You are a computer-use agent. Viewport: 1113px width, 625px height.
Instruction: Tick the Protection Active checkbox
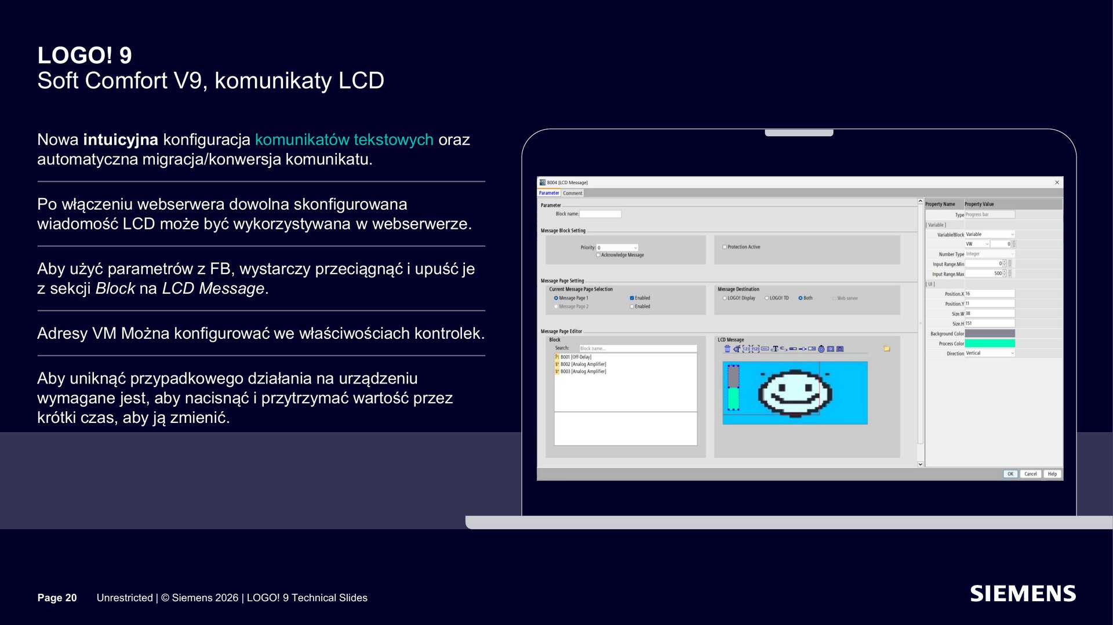pos(724,247)
